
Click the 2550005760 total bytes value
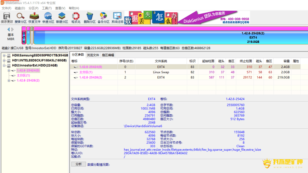pyautogui.click(x=235, y=105)
